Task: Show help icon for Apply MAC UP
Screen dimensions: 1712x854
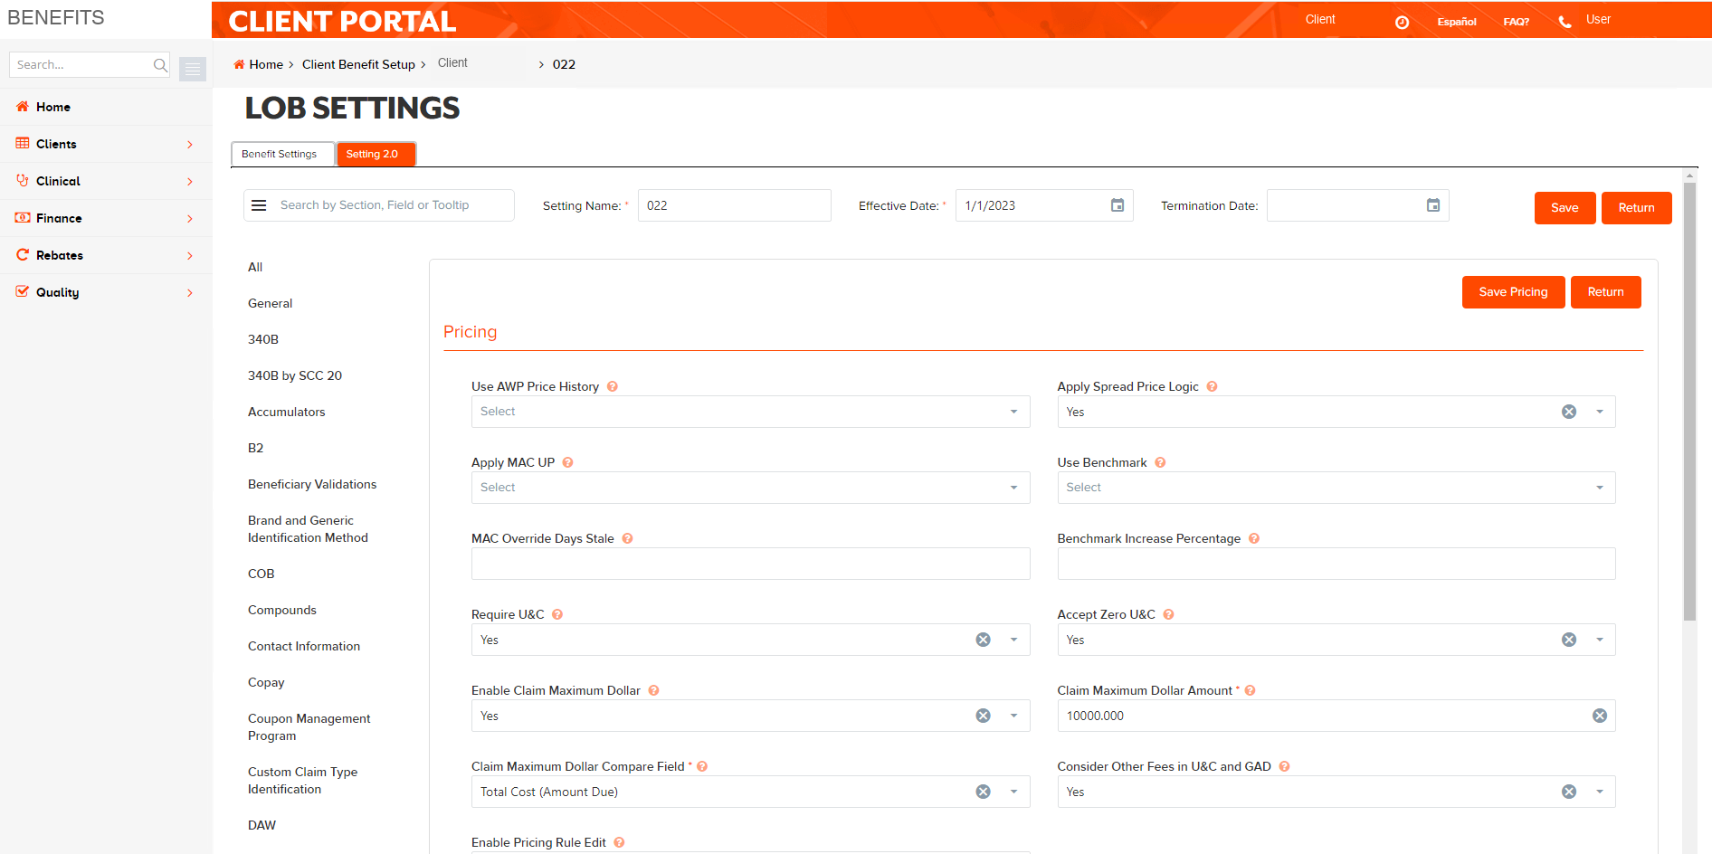Action: click(x=568, y=462)
